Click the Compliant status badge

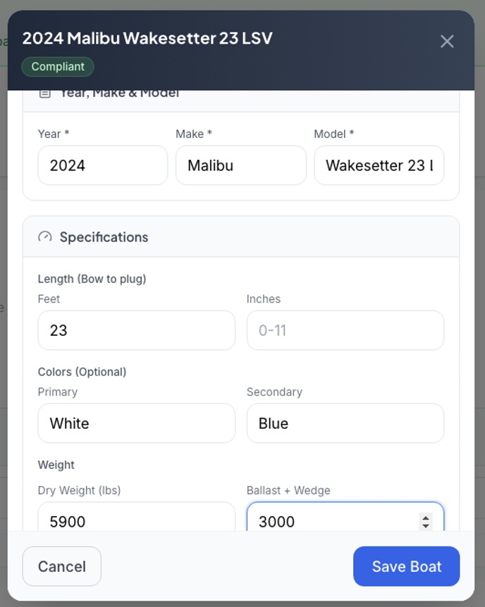pyautogui.click(x=58, y=67)
